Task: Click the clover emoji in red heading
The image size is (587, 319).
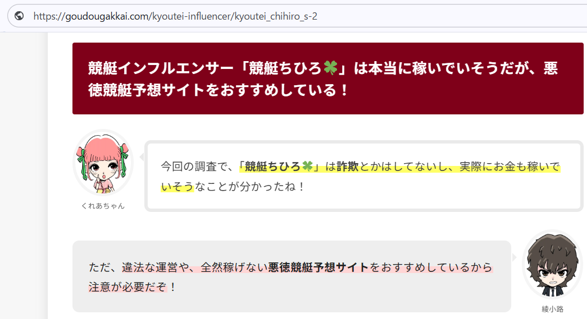Action: pyautogui.click(x=329, y=68)
